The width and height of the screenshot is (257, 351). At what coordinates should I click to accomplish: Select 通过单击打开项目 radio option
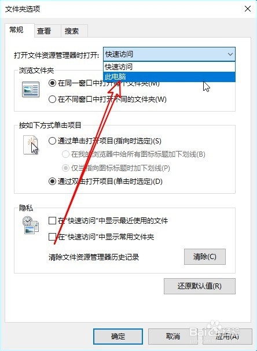click(52, 141)
